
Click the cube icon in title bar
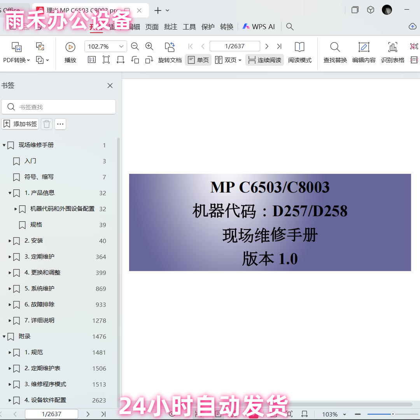click(x=371, y=10)
